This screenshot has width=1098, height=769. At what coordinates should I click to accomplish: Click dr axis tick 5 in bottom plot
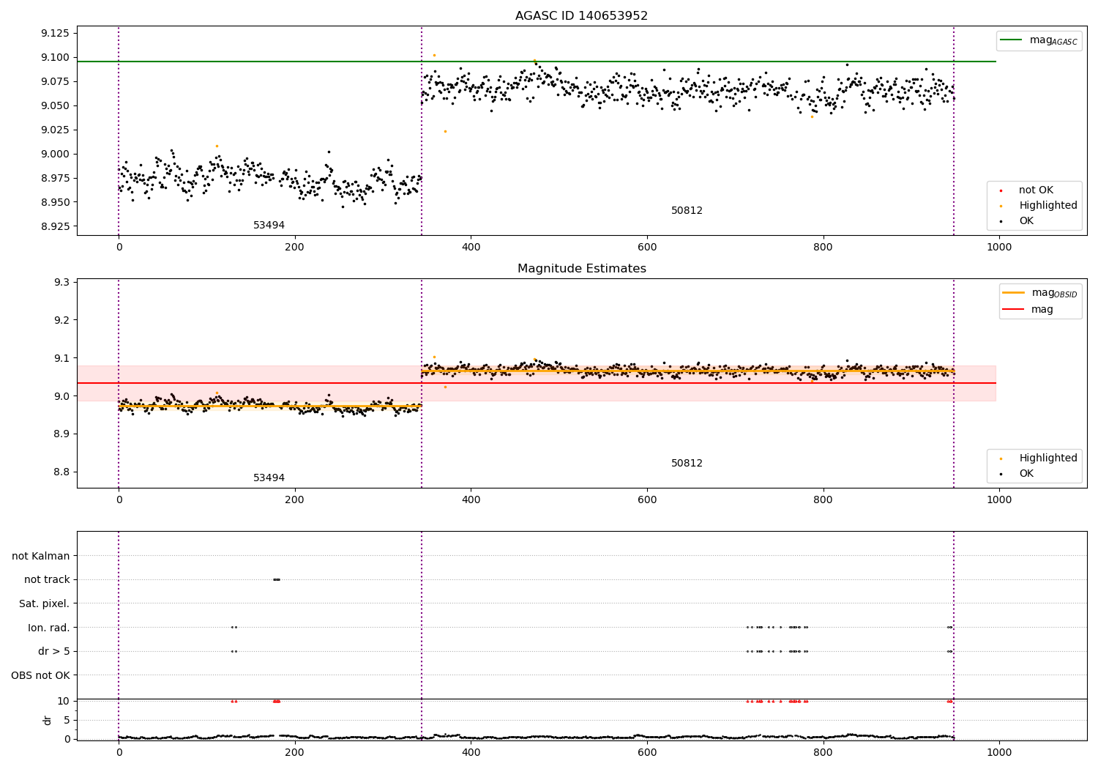[x=67, y=720]
